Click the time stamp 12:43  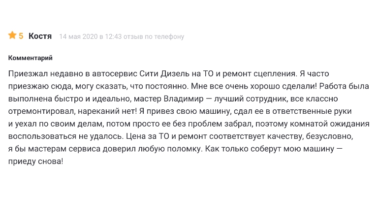(113, 36)
